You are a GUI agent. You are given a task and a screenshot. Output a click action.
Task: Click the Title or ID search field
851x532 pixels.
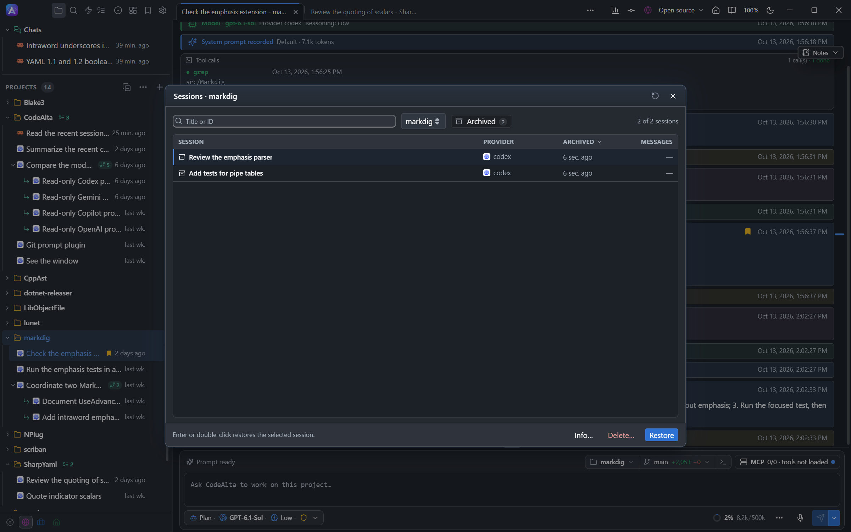click(284, 121)
